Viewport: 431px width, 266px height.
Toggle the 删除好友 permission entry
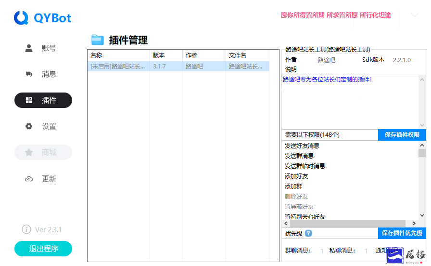pos(296,196)
